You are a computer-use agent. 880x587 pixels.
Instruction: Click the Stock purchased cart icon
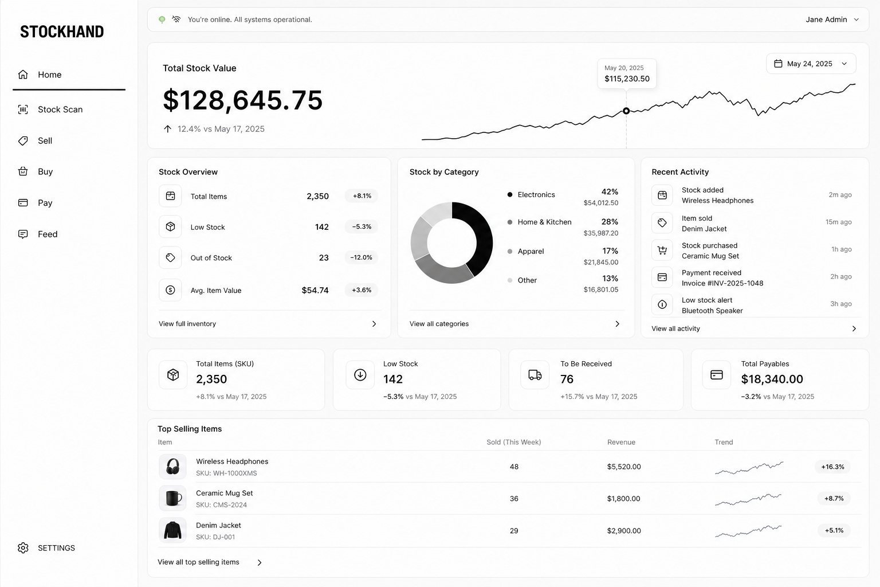[x=662, y=250]
